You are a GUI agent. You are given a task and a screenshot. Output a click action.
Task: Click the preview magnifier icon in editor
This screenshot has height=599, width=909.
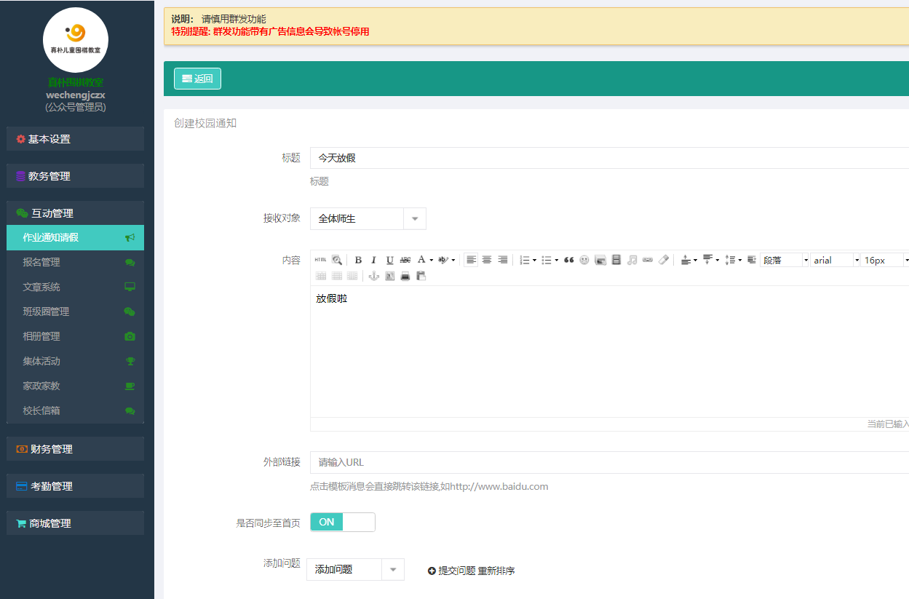click(x=337, y=260)
